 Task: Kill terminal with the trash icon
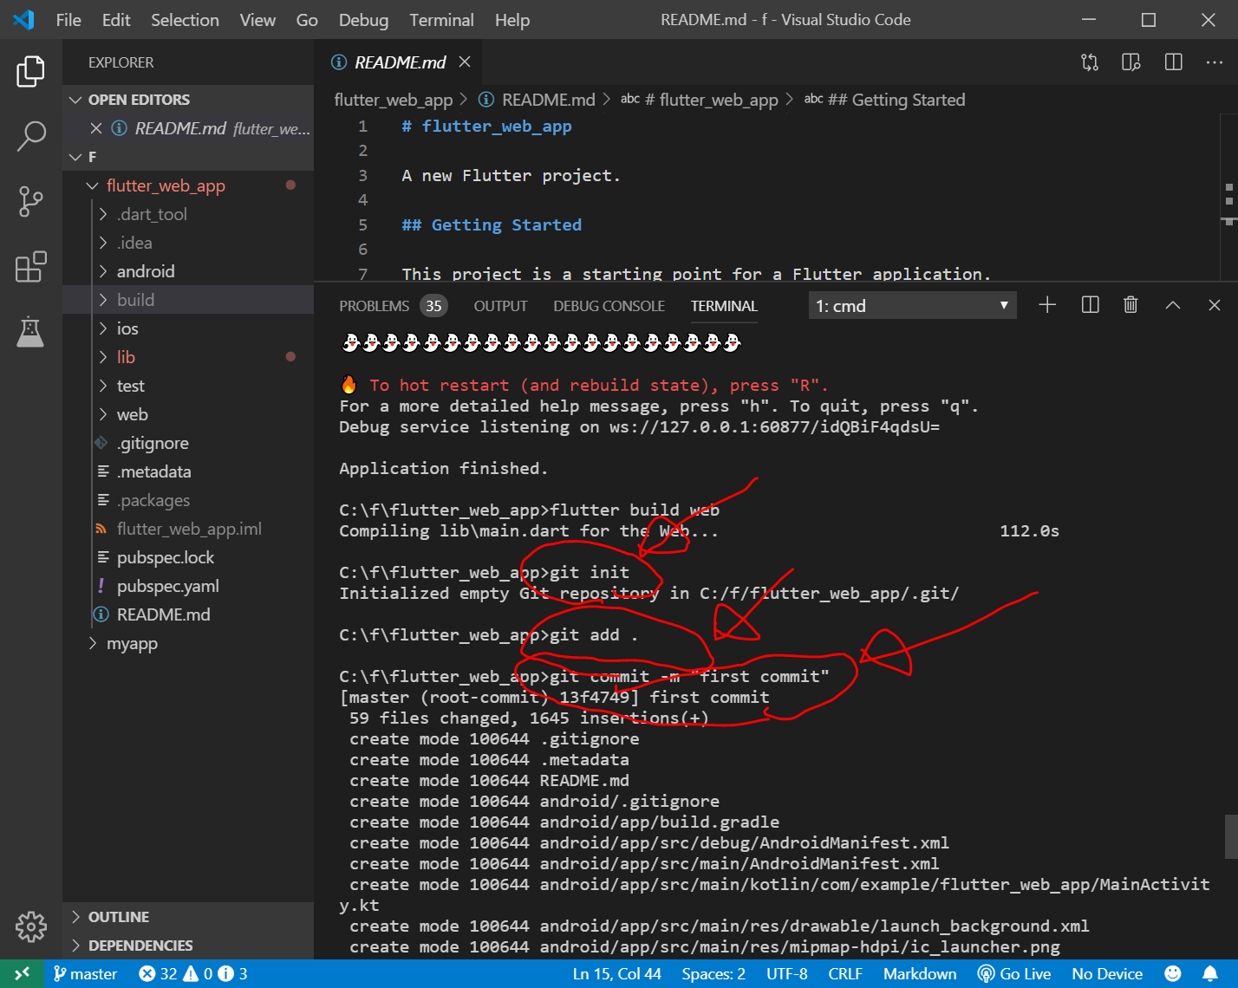coord(1130,305)
